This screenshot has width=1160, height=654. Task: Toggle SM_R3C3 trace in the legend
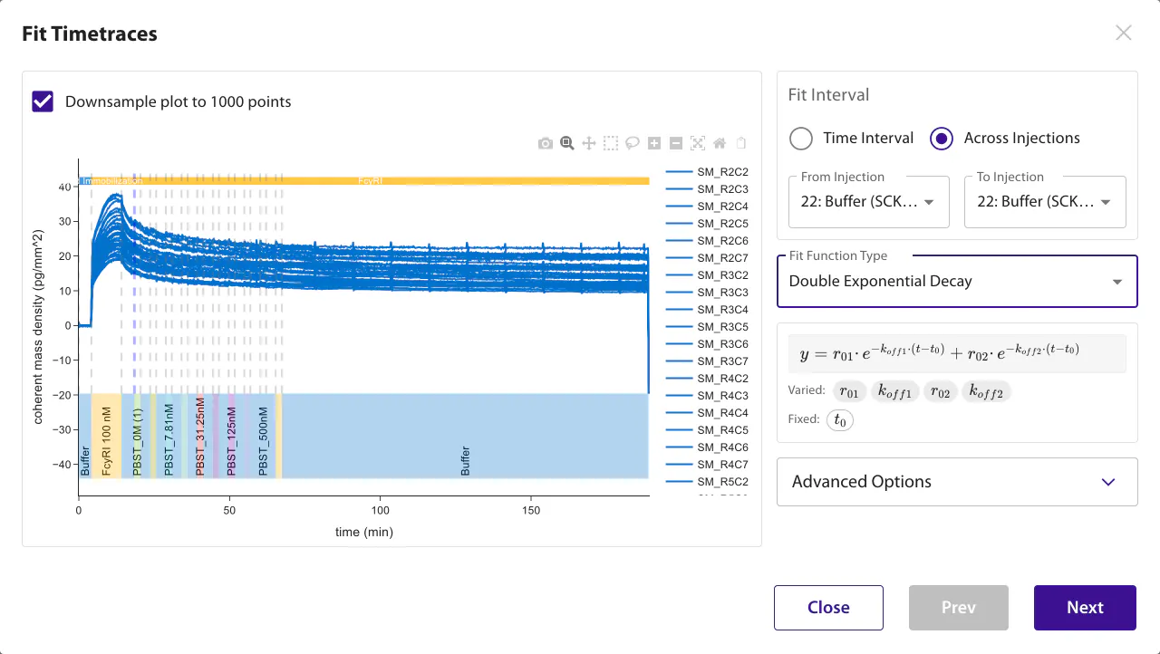pyautogui.click(x=707, y=292)
